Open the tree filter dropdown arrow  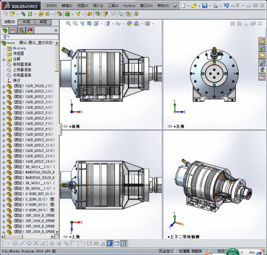click(x=9, y=37)
